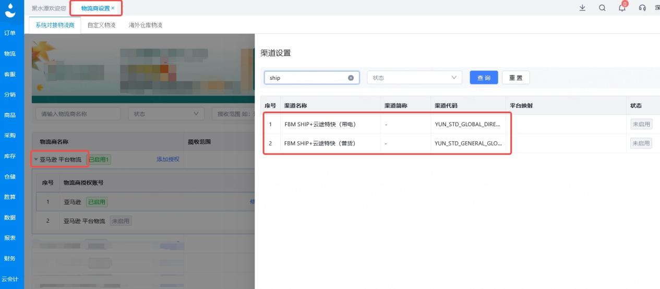660x289 pixels.
Task: Toggle 未启用 status for FBM SHIP+云途特快（普货）
Action: tap(641, 143)
